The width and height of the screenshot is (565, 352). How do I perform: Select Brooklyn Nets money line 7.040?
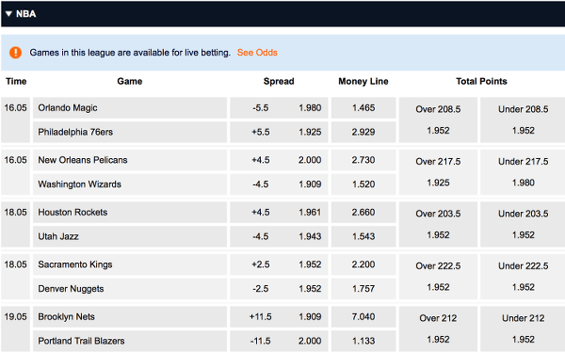click(x=363, y=316)
